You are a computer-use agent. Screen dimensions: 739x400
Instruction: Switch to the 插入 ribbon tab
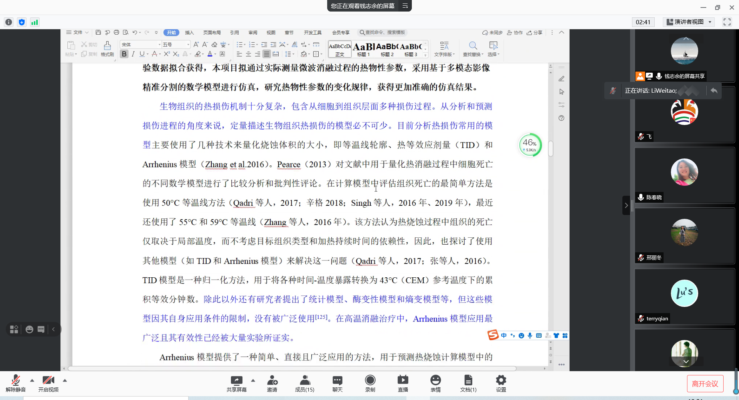tap(189, 33)
